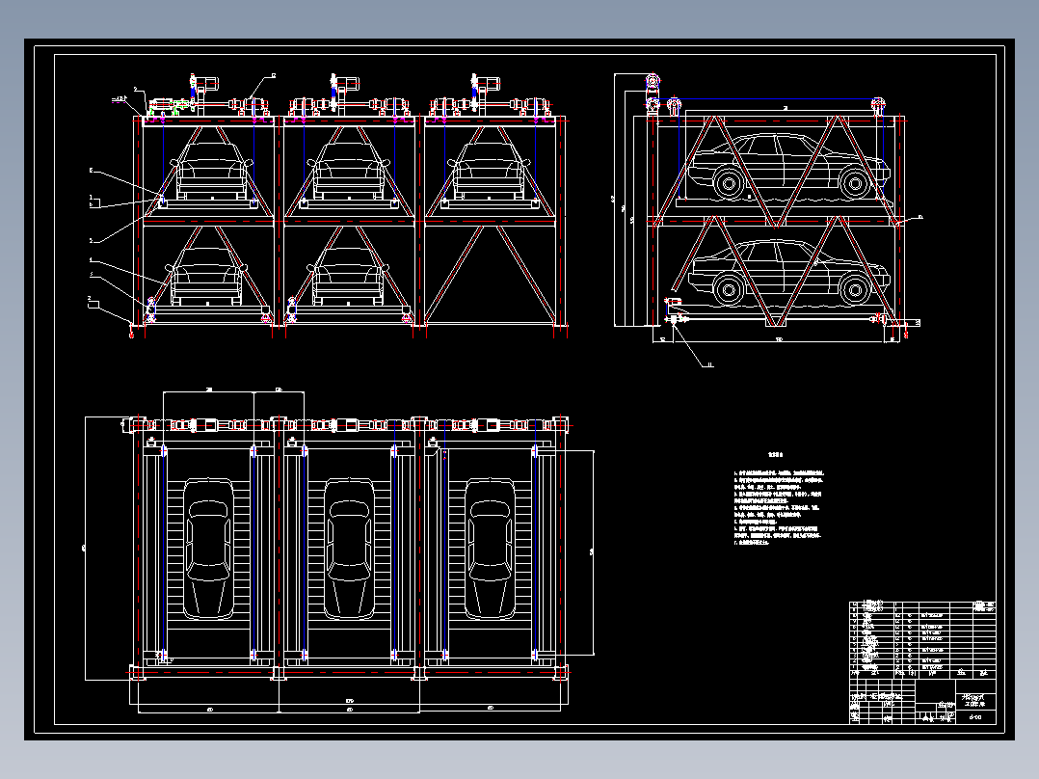This screenshot has height=779, width=1039.
Task: Select the lift motor above right bay
Action: [487, 86]
